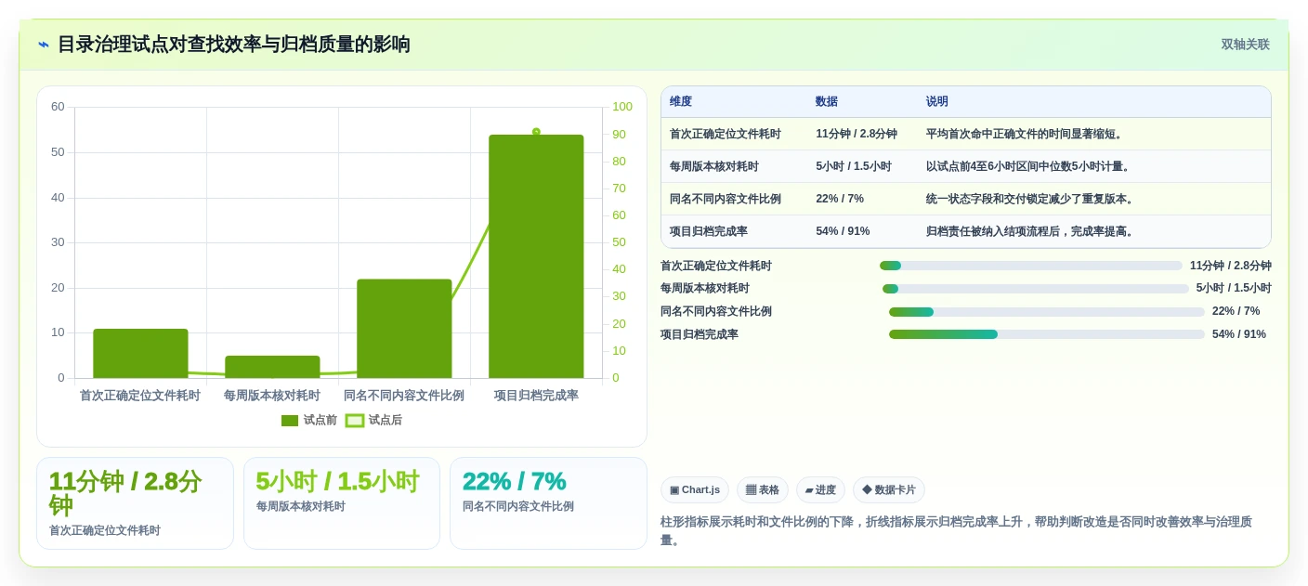This screenshot has width=1308, height=586.
Task: Click x-axis label 同名不同内容文件比例
Action: click(404, 396)
